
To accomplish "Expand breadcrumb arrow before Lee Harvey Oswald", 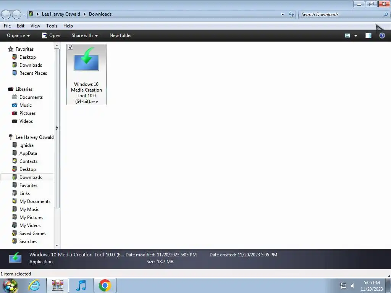I will coord(38,14).
